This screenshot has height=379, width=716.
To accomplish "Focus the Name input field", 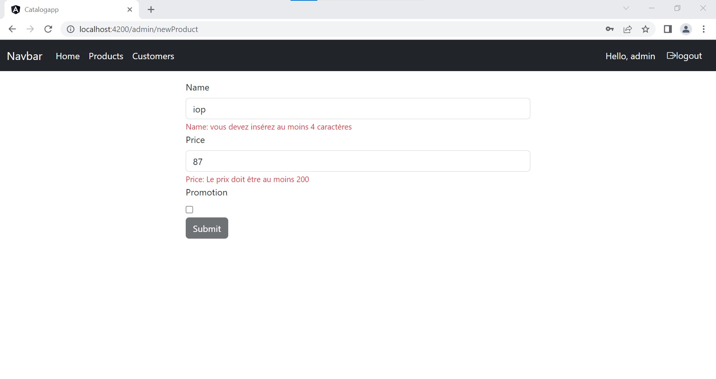I will coord(358,109).
